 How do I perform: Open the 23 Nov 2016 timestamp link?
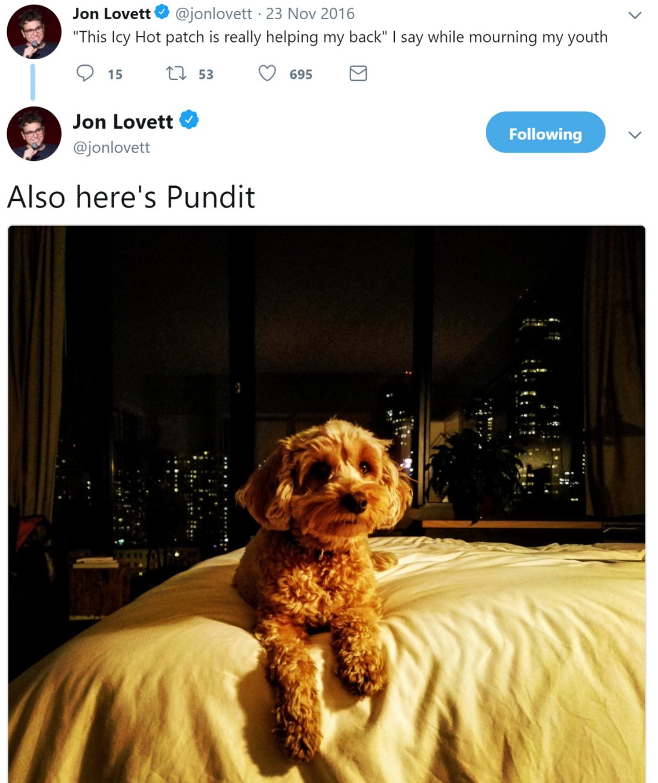pyautogui.click(x=310, y=13)
